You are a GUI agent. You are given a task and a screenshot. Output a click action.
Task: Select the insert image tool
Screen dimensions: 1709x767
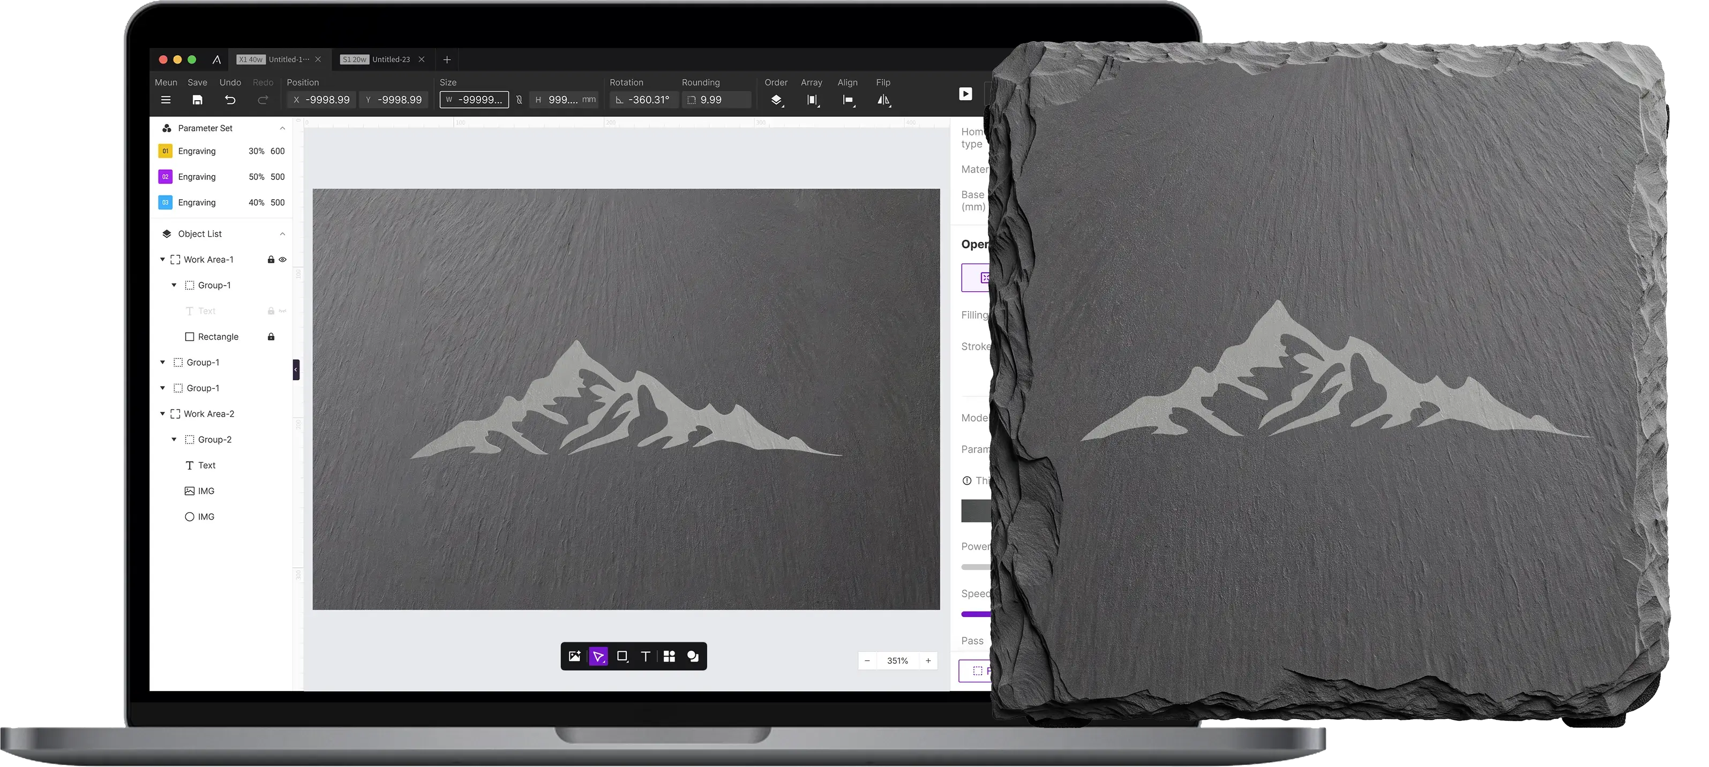point(574,656)
